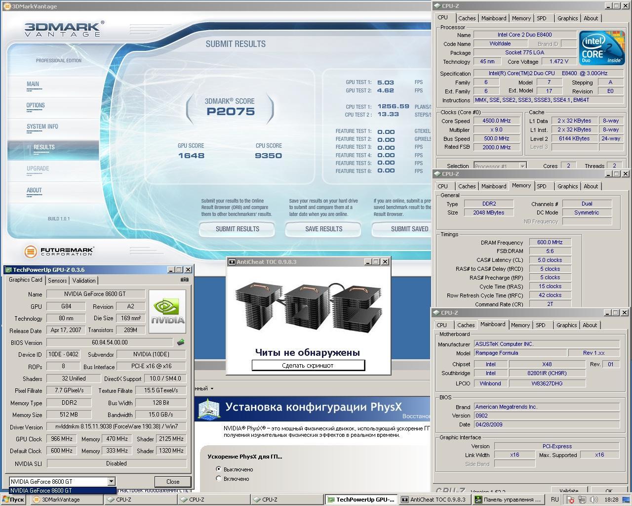Click the Intel Core 2 Duo logo in CPU-Z
The width and height of the screenshot is (632, 506).
[x=601, y=48]
